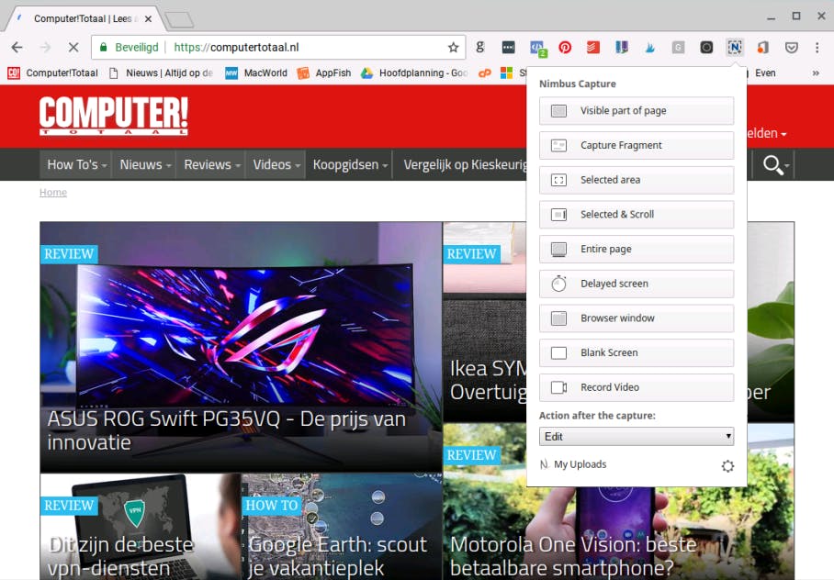
Task: Click the blue books extension icon
Action: tap(621, 48)
